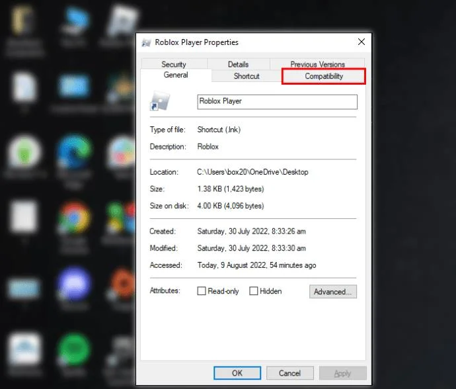The image size is (456, 389).
Task: Select the Microsoft Edge desktop icon
Action: click(x=75, y=151)
